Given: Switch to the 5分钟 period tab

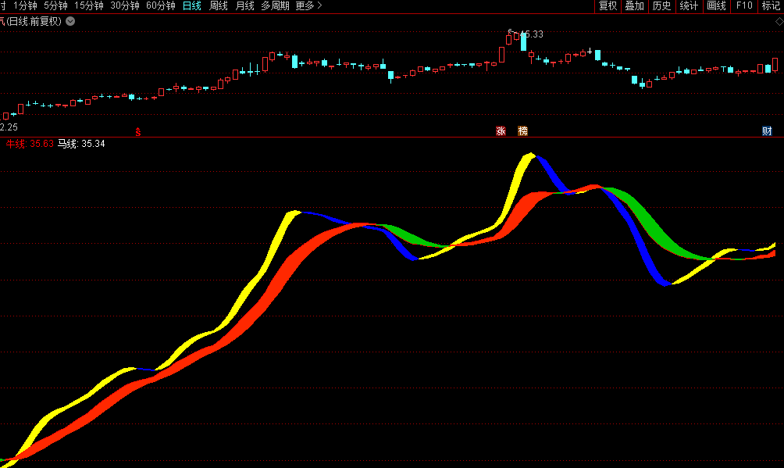Looking at the screenshot, I should pos(55,6).
